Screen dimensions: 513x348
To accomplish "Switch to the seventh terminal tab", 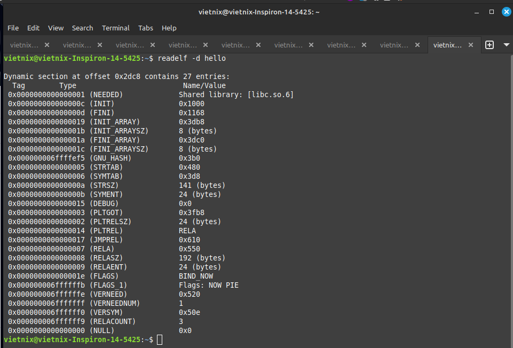I will point(341,45).
